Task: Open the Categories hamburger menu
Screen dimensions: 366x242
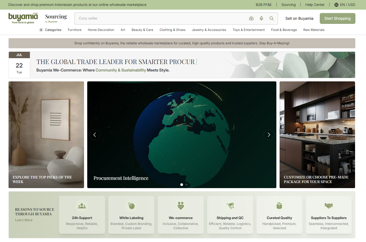Action: coord(50,30)
